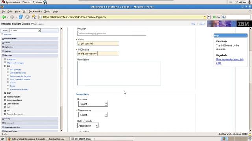Expand the Security section
The width and height of the screenshot is (252, 141).
pos(3,119)
